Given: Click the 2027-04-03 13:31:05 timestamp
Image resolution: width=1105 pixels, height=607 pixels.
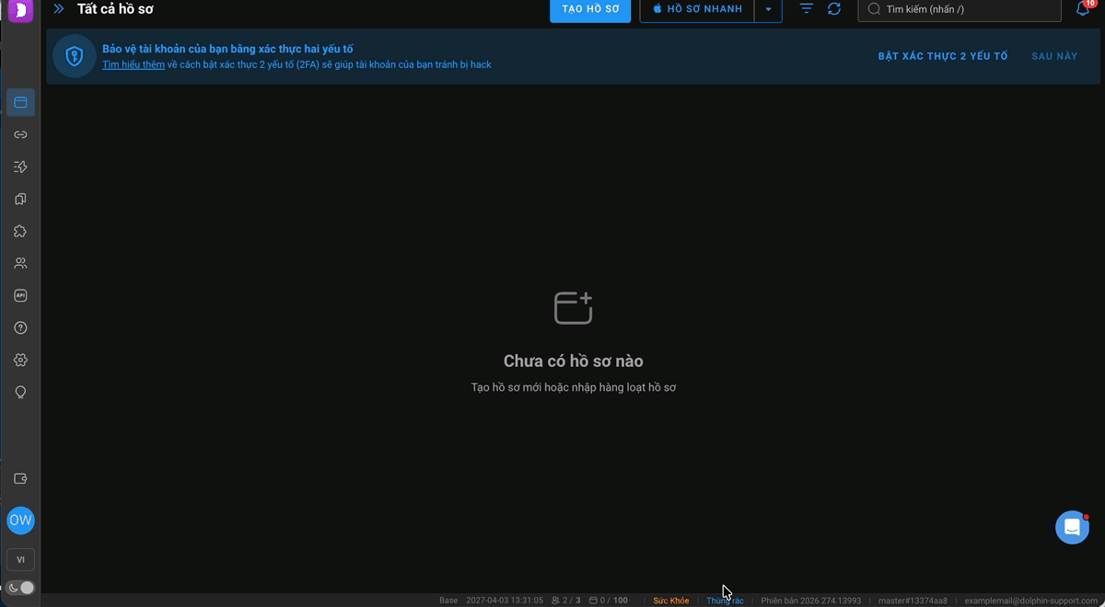Looking at the screenshot, I should tap(505, 601).
